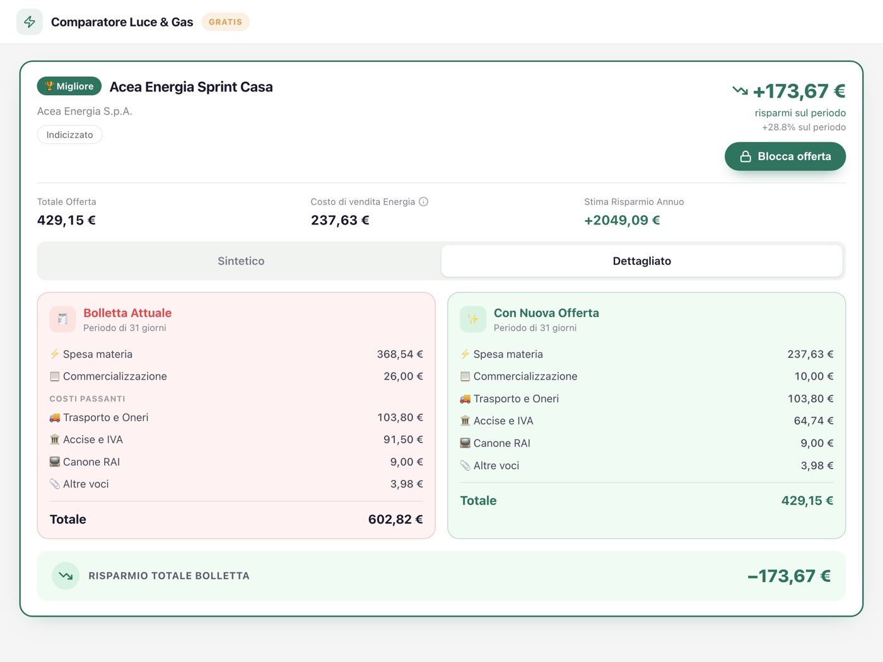Click Periodo di 31 giorni under Con Nuova Offerta
Screen dimensions: 883x662
click(535, 328)
